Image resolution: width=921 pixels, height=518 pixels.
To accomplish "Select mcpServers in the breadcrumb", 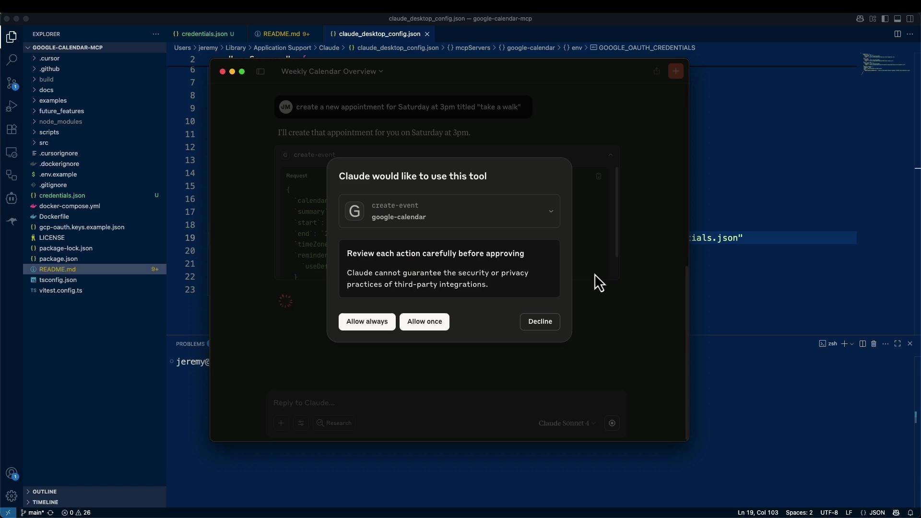I will click(469, 47).
